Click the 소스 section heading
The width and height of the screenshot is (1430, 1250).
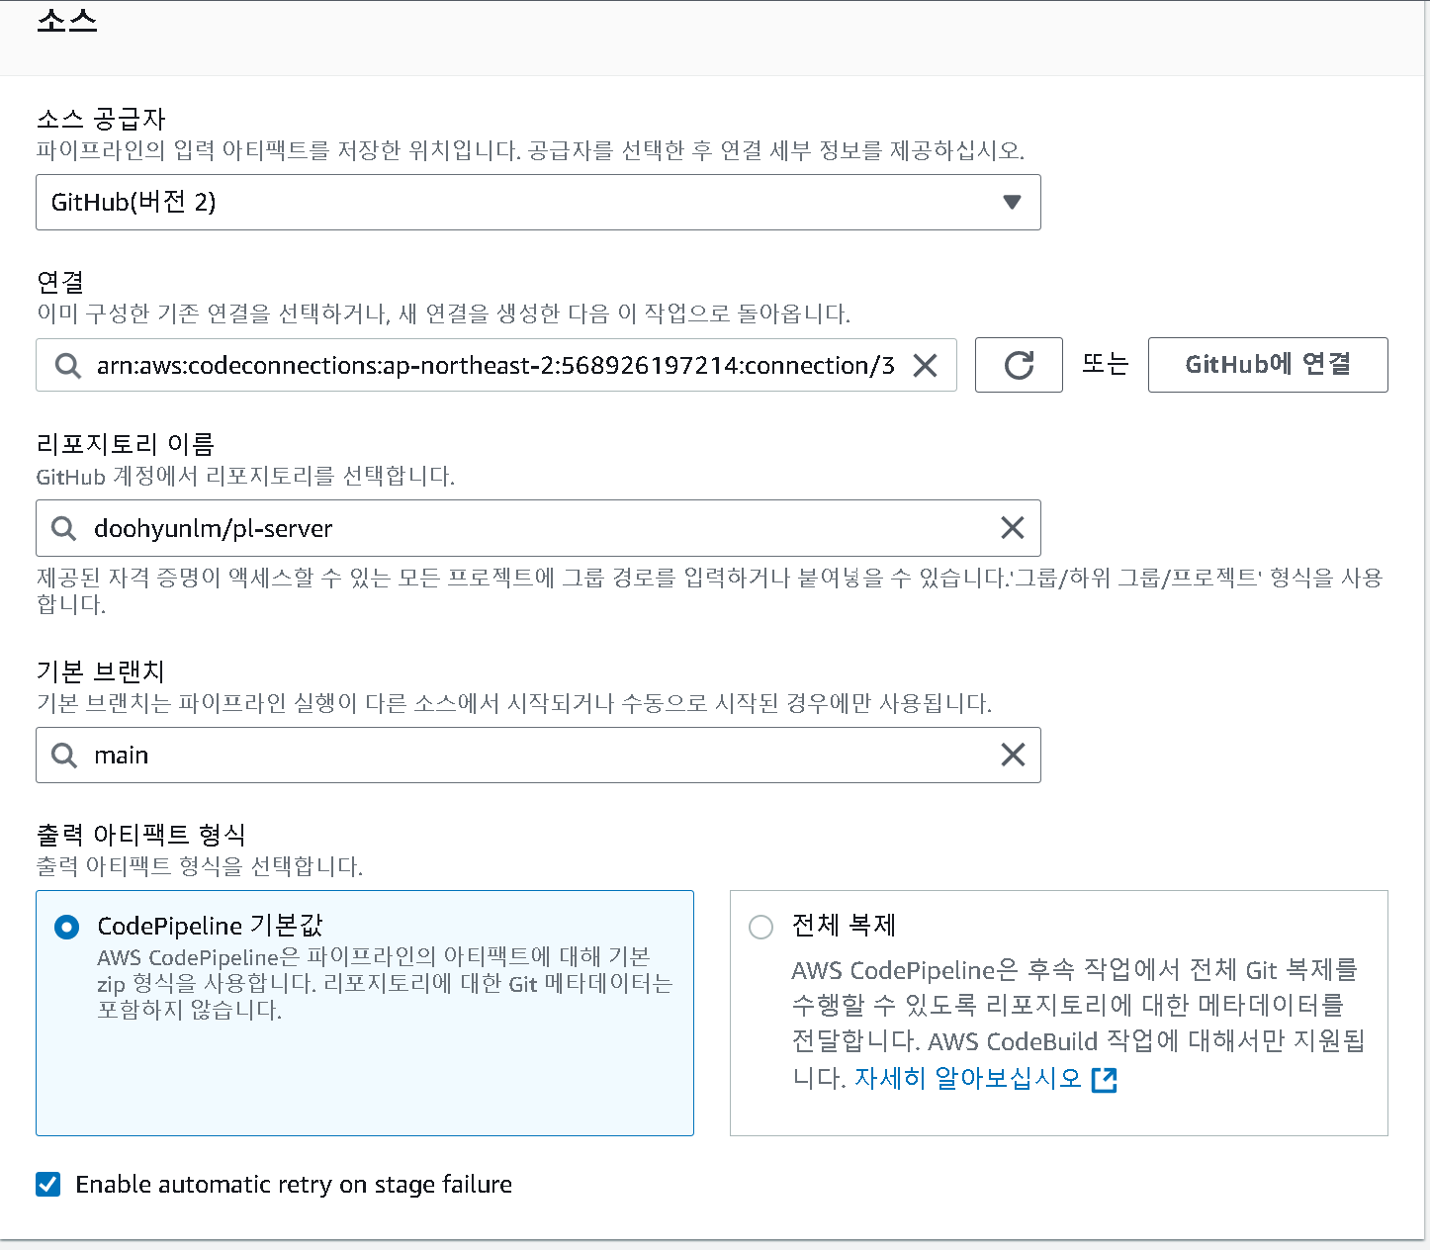pos(67,20)
